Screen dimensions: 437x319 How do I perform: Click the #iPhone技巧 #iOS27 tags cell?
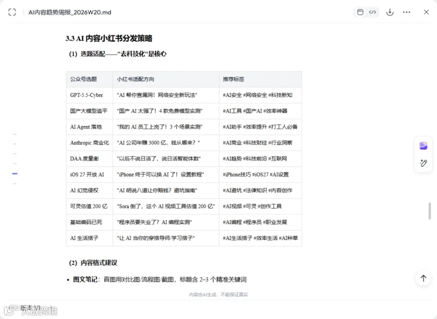pyautogui.click(x=260, y=175)
